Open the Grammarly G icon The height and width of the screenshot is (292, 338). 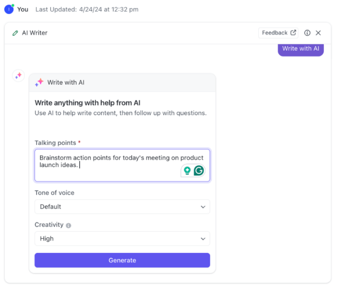tap(198, 171)
